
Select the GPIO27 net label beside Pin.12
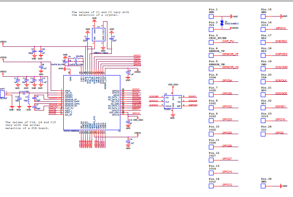coord(227,158)
